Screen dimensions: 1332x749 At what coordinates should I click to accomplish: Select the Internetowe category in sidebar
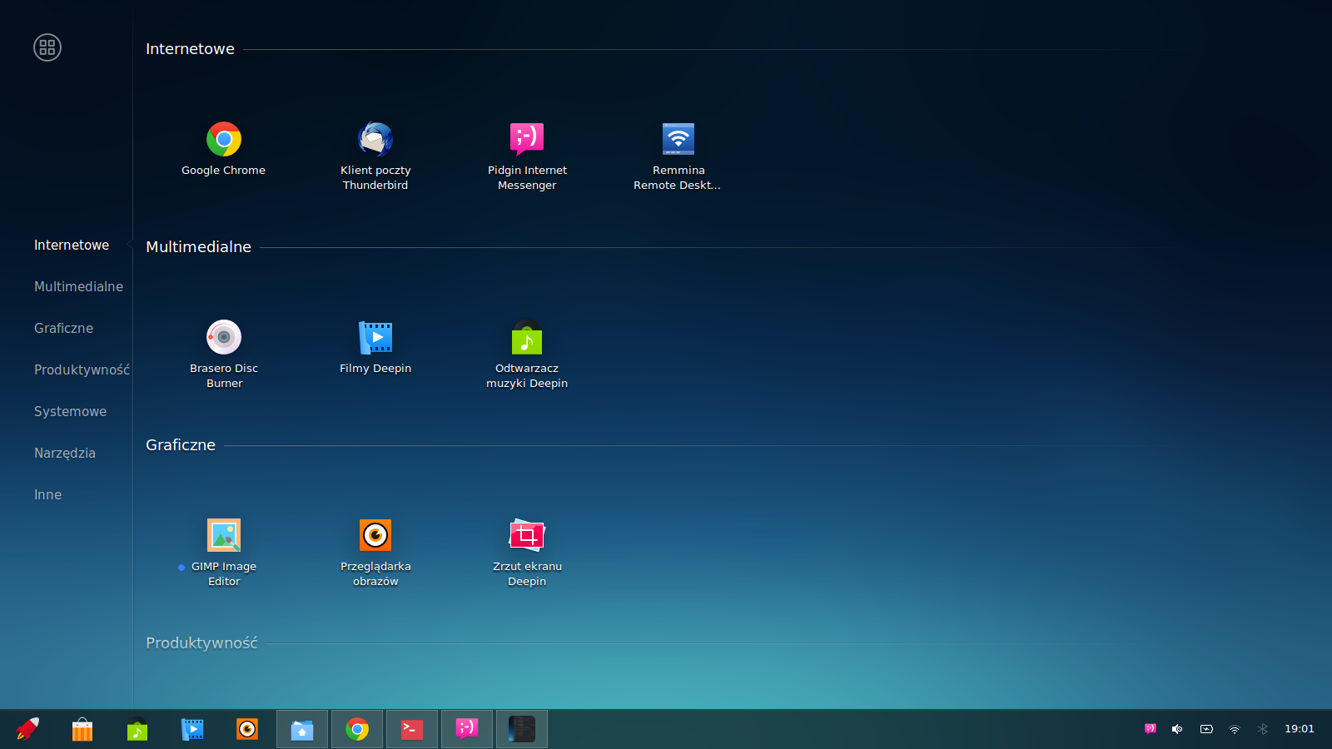(x=72, y=245)
